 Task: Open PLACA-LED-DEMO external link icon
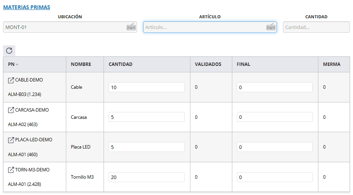tap(11, 140)
